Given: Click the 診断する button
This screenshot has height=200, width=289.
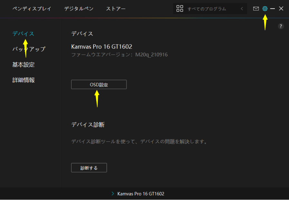Looking at the screenshot, I should tap(89, 168).
